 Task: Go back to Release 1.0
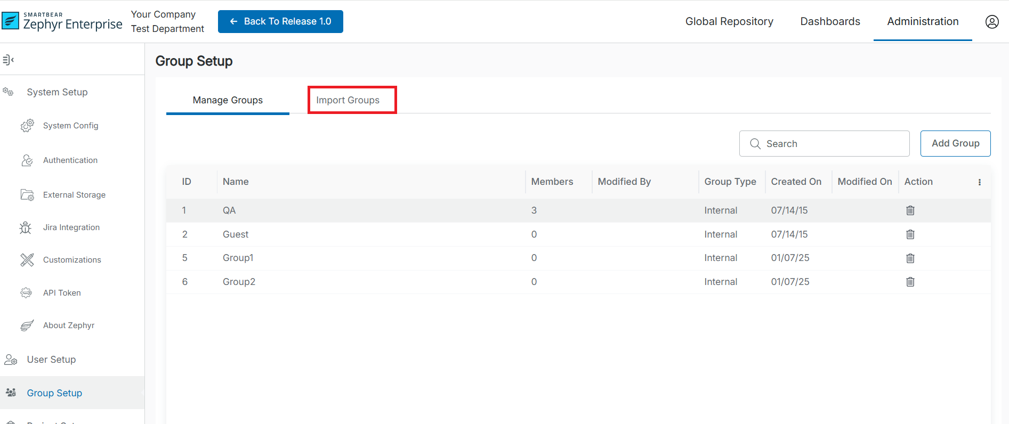click(280, 22)
